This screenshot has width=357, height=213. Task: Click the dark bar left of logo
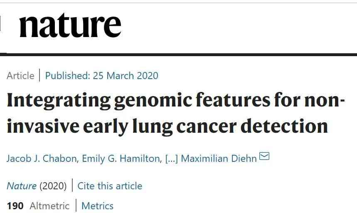(x=0, y=23)
